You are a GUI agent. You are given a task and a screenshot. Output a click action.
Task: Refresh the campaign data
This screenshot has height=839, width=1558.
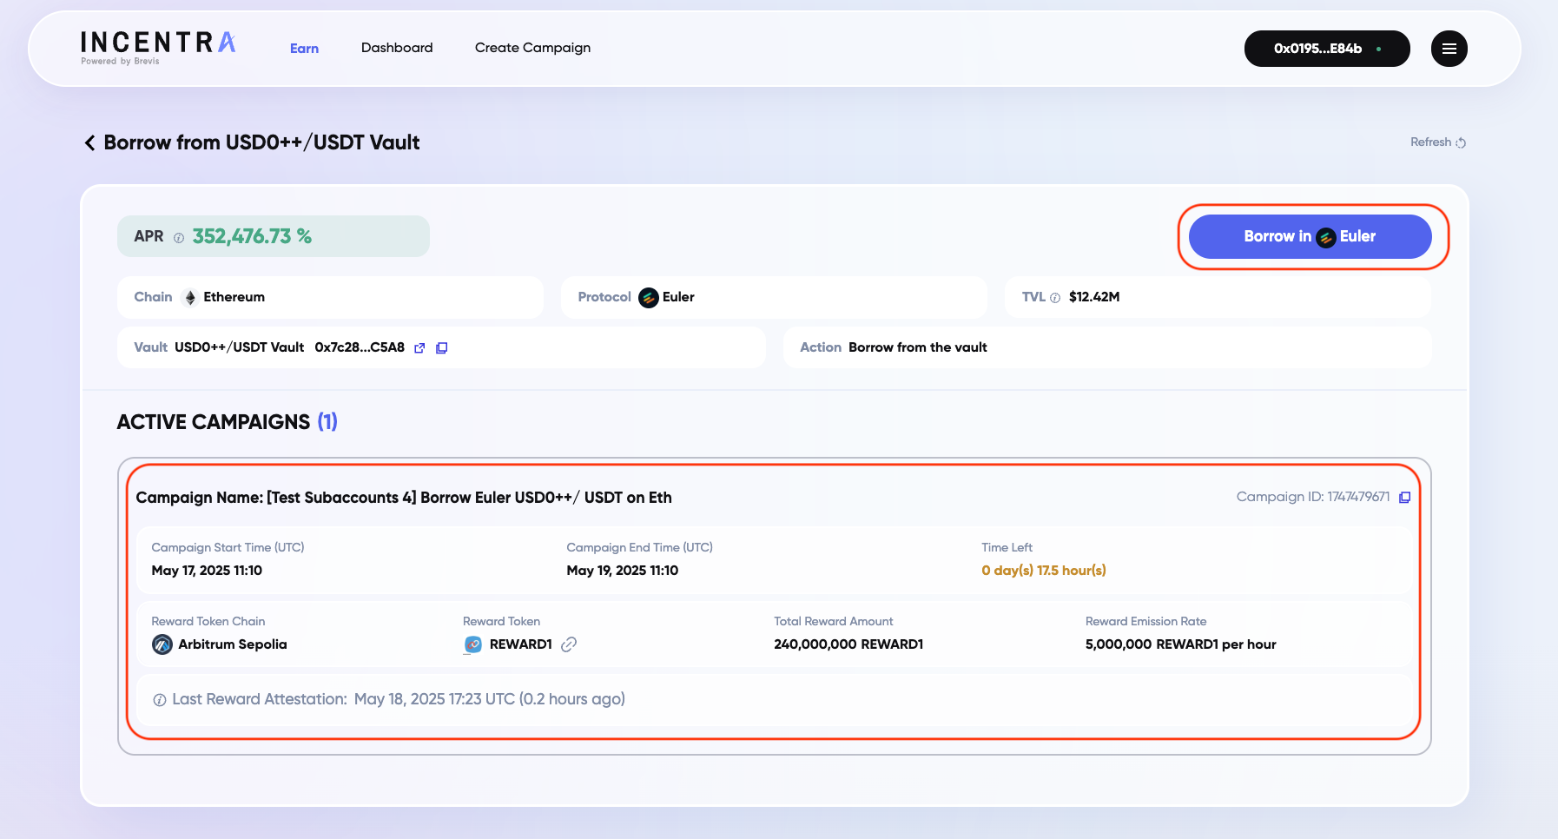[x=1437, y=142]
